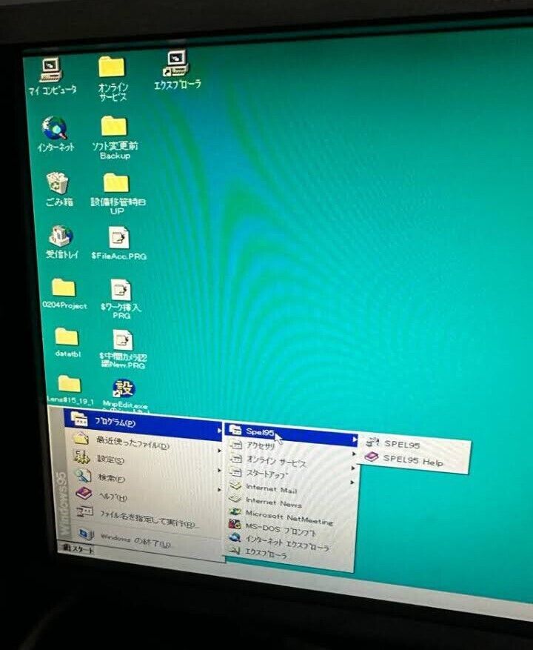This screenshot has width=533, height=650.
Task: Open the マイ コンピュータ desktop icon
Action: (x=51, y=70)
